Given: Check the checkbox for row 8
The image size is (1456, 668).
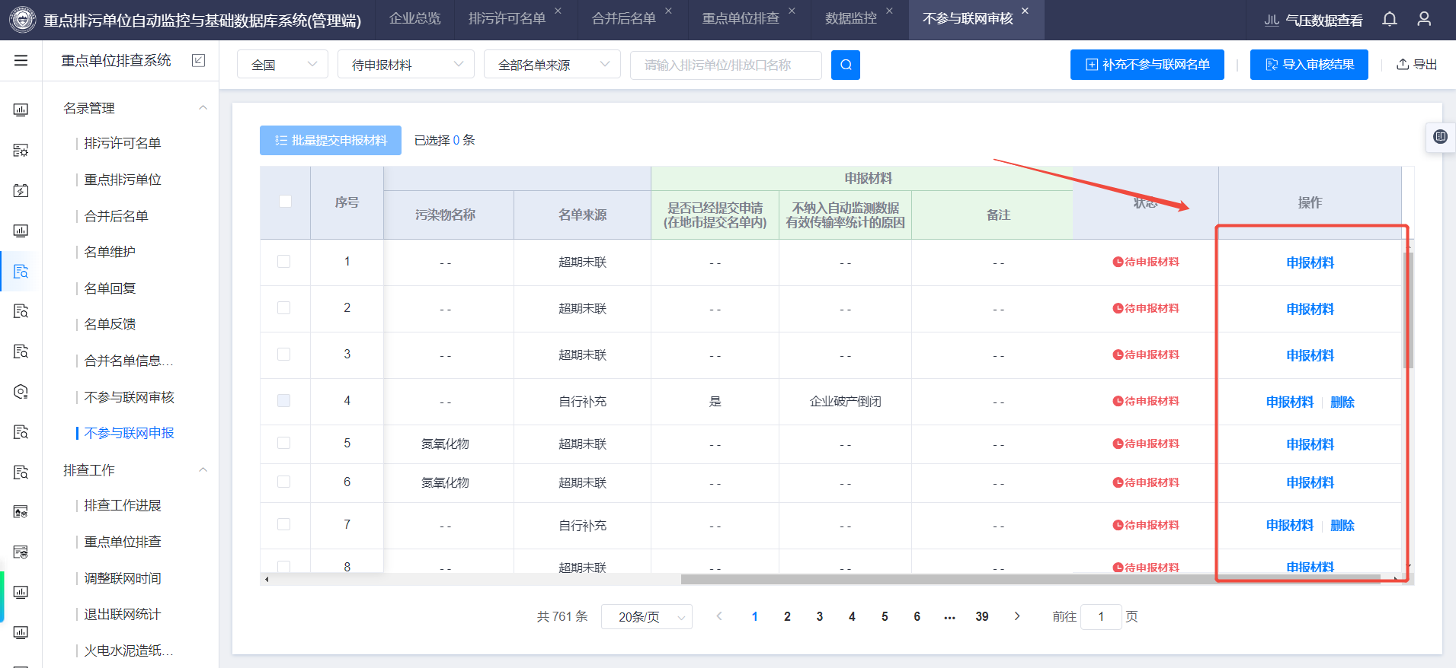Looking at the screenshot, I should point(284,567).
